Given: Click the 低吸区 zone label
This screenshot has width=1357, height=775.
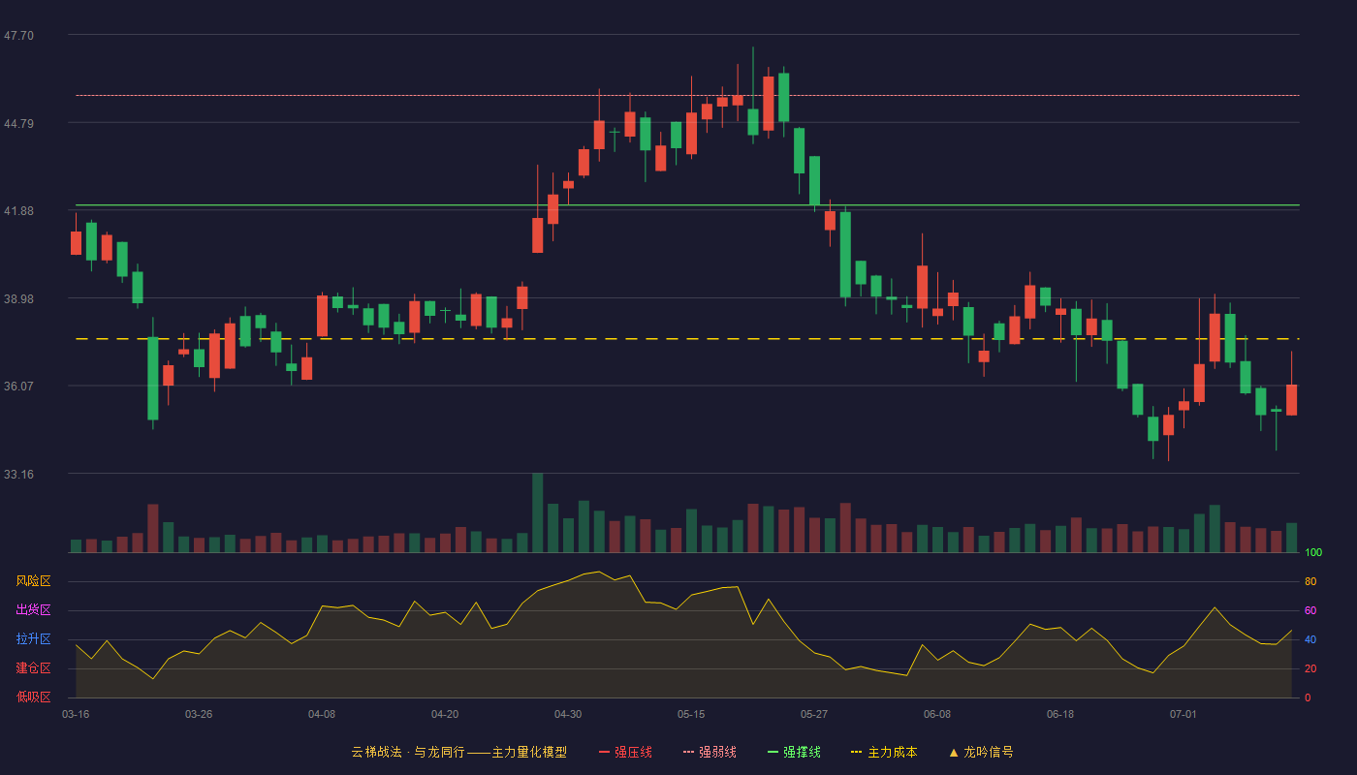Looking at the screenshot, I should 33,697.
